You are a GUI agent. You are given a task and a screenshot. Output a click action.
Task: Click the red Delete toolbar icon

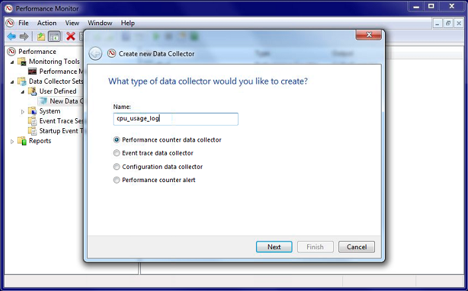tap(70, 37)
